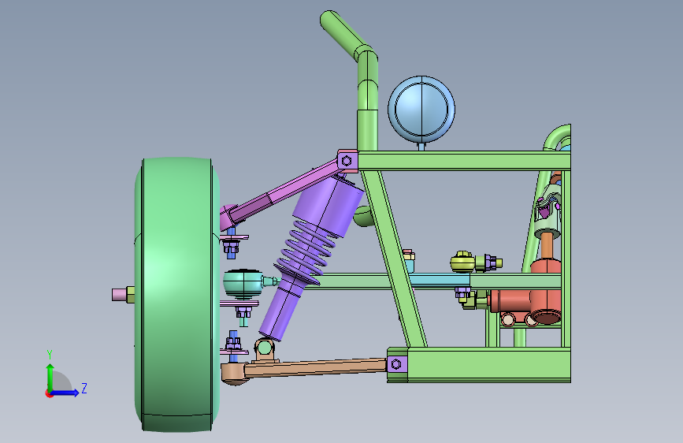Select the large green wheel tire

click(177, 295)
